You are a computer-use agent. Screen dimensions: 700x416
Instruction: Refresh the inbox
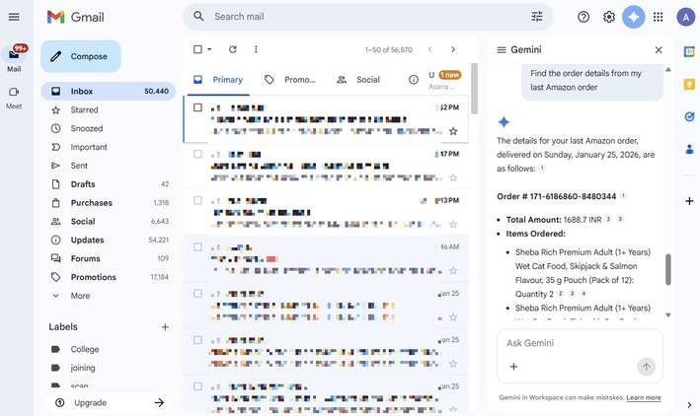tap(233, 49)
